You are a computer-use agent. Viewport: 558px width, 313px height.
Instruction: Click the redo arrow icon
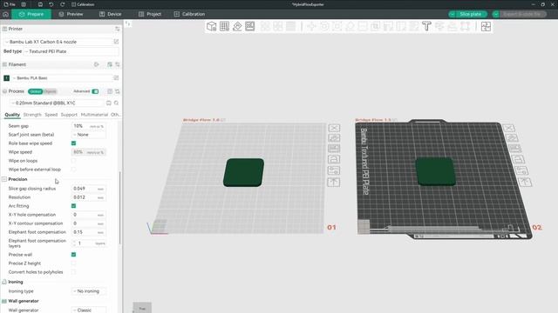[62, 4]
